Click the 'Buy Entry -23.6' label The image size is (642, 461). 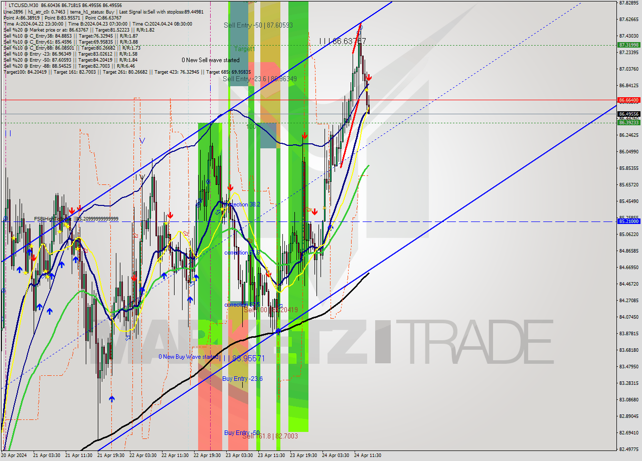coord(243,379)
